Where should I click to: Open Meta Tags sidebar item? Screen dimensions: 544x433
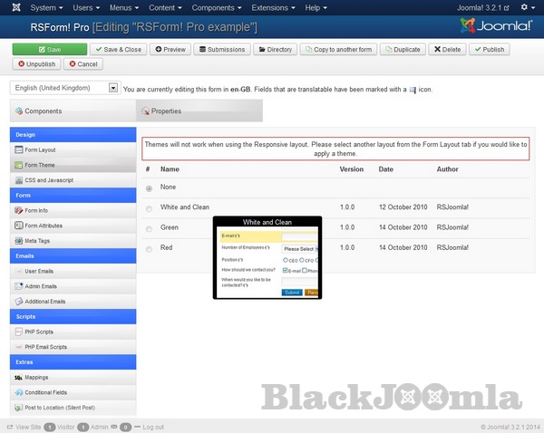[38, 241]
